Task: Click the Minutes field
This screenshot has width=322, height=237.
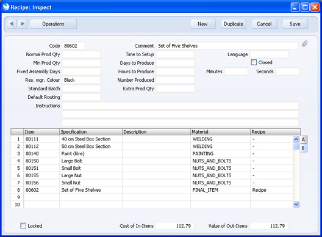Action: tap(236, 71)
